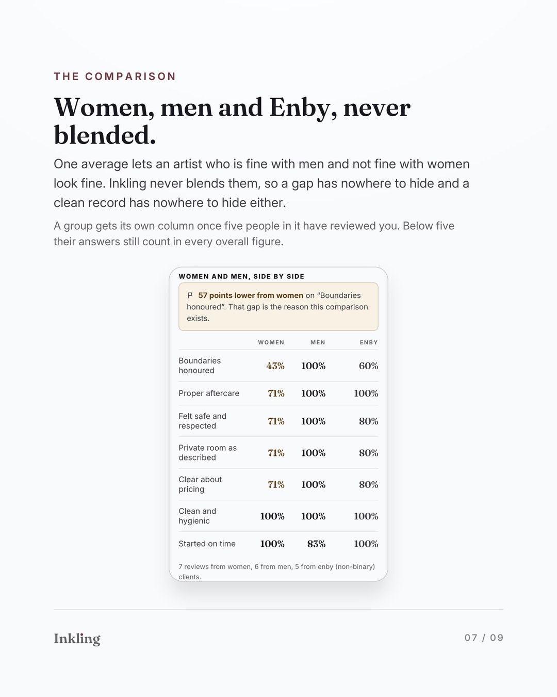
Task: Click the 43% women boundaries score
Action: point(275,366)
